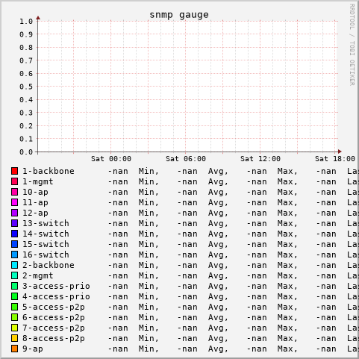Screen dimensions: 359x359
Task: Click the Sat 12:00 time axis label
Action: click(x=260, y=159)
